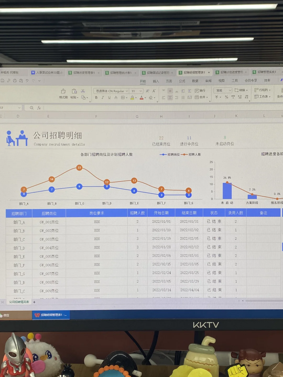
Task: Click the Format Painter (格式刷) icon
Action: tap(63, 91)
